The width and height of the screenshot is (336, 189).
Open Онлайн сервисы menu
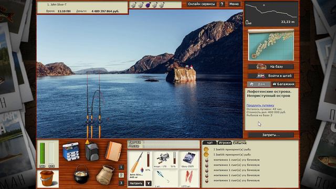point(201,4)
